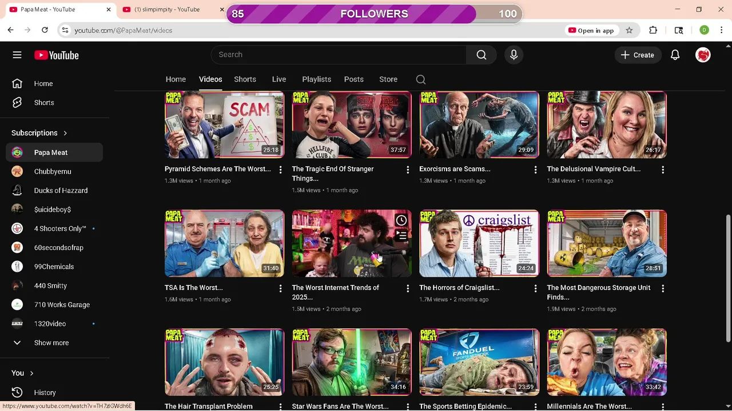Bookmark this page with star icon

629,30
